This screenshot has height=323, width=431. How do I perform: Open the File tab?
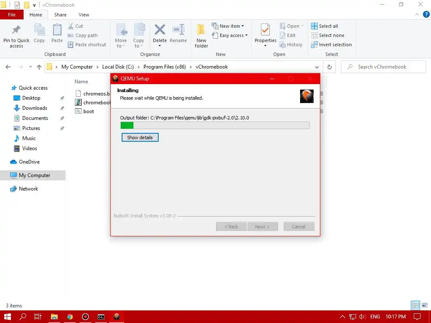click(12, 15)
